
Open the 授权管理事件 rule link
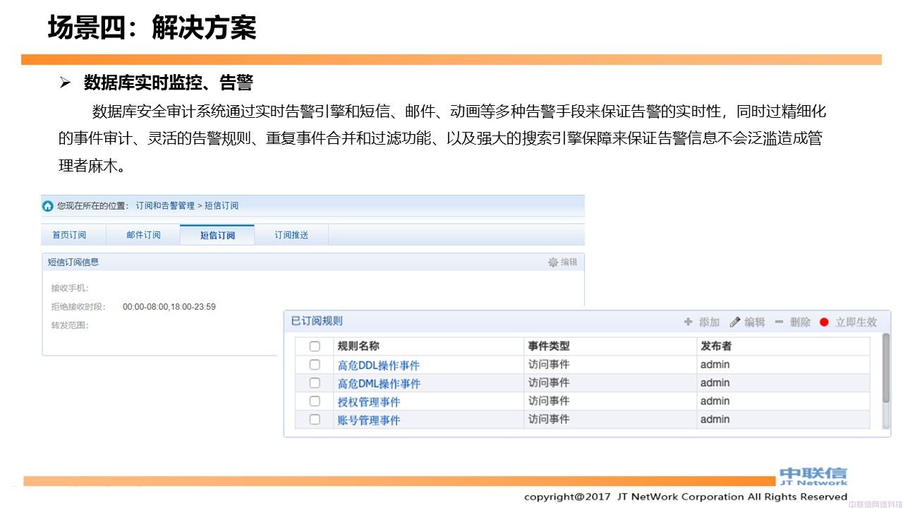coord(369,402)
